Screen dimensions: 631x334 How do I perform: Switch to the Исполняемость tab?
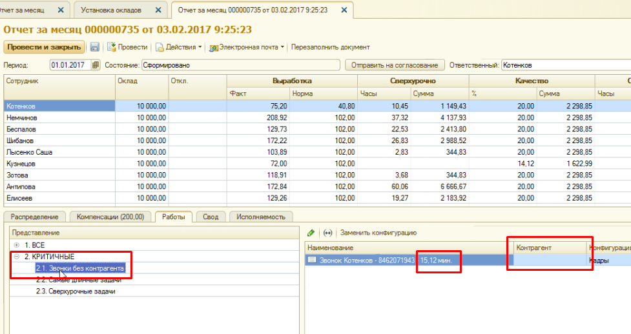[260, 217]
